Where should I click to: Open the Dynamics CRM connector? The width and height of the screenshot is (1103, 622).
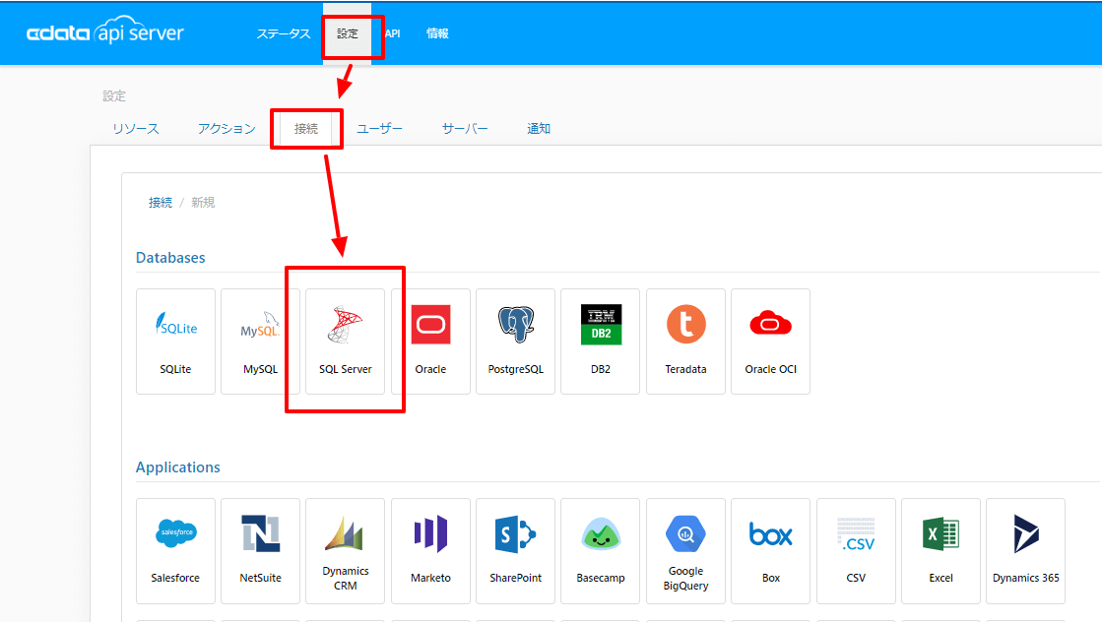(346, 551)
